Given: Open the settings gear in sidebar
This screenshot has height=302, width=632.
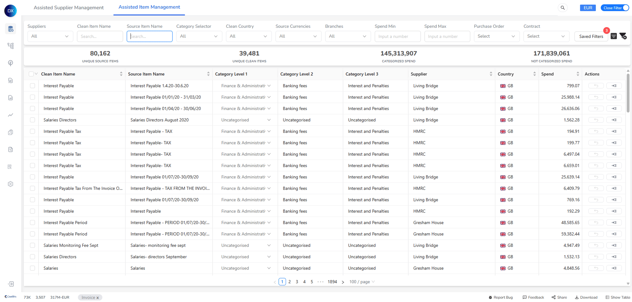Looking at the screenshot, I should [x=10, y=184].
